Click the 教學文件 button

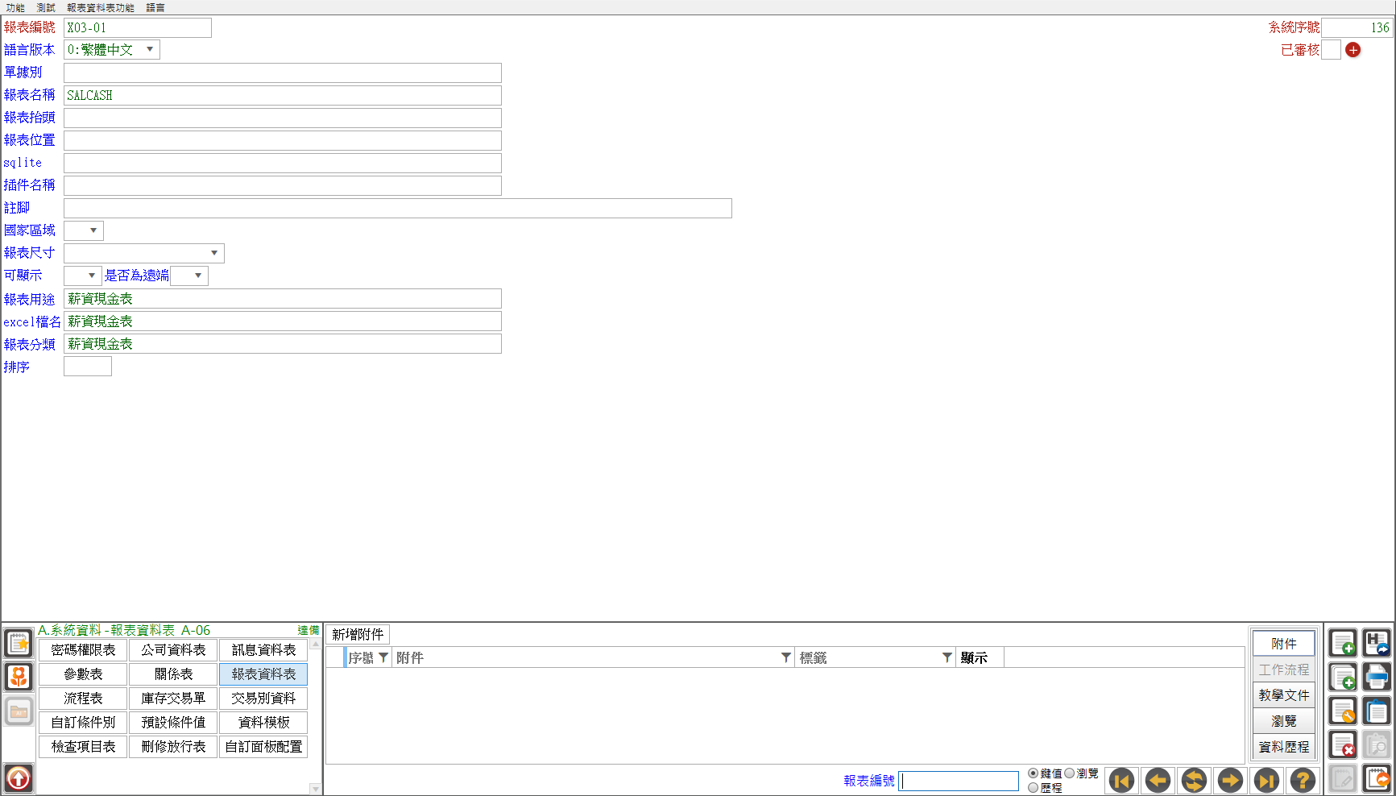coord(1284,695)
